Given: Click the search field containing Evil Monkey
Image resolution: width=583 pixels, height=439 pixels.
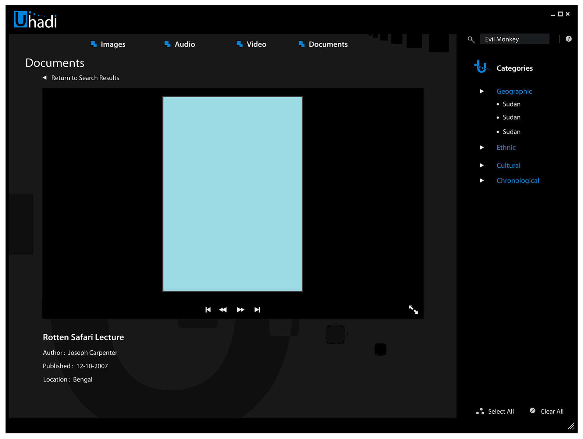Looking at the screenshot, I should pyautogui.click(x=514, y=39).
